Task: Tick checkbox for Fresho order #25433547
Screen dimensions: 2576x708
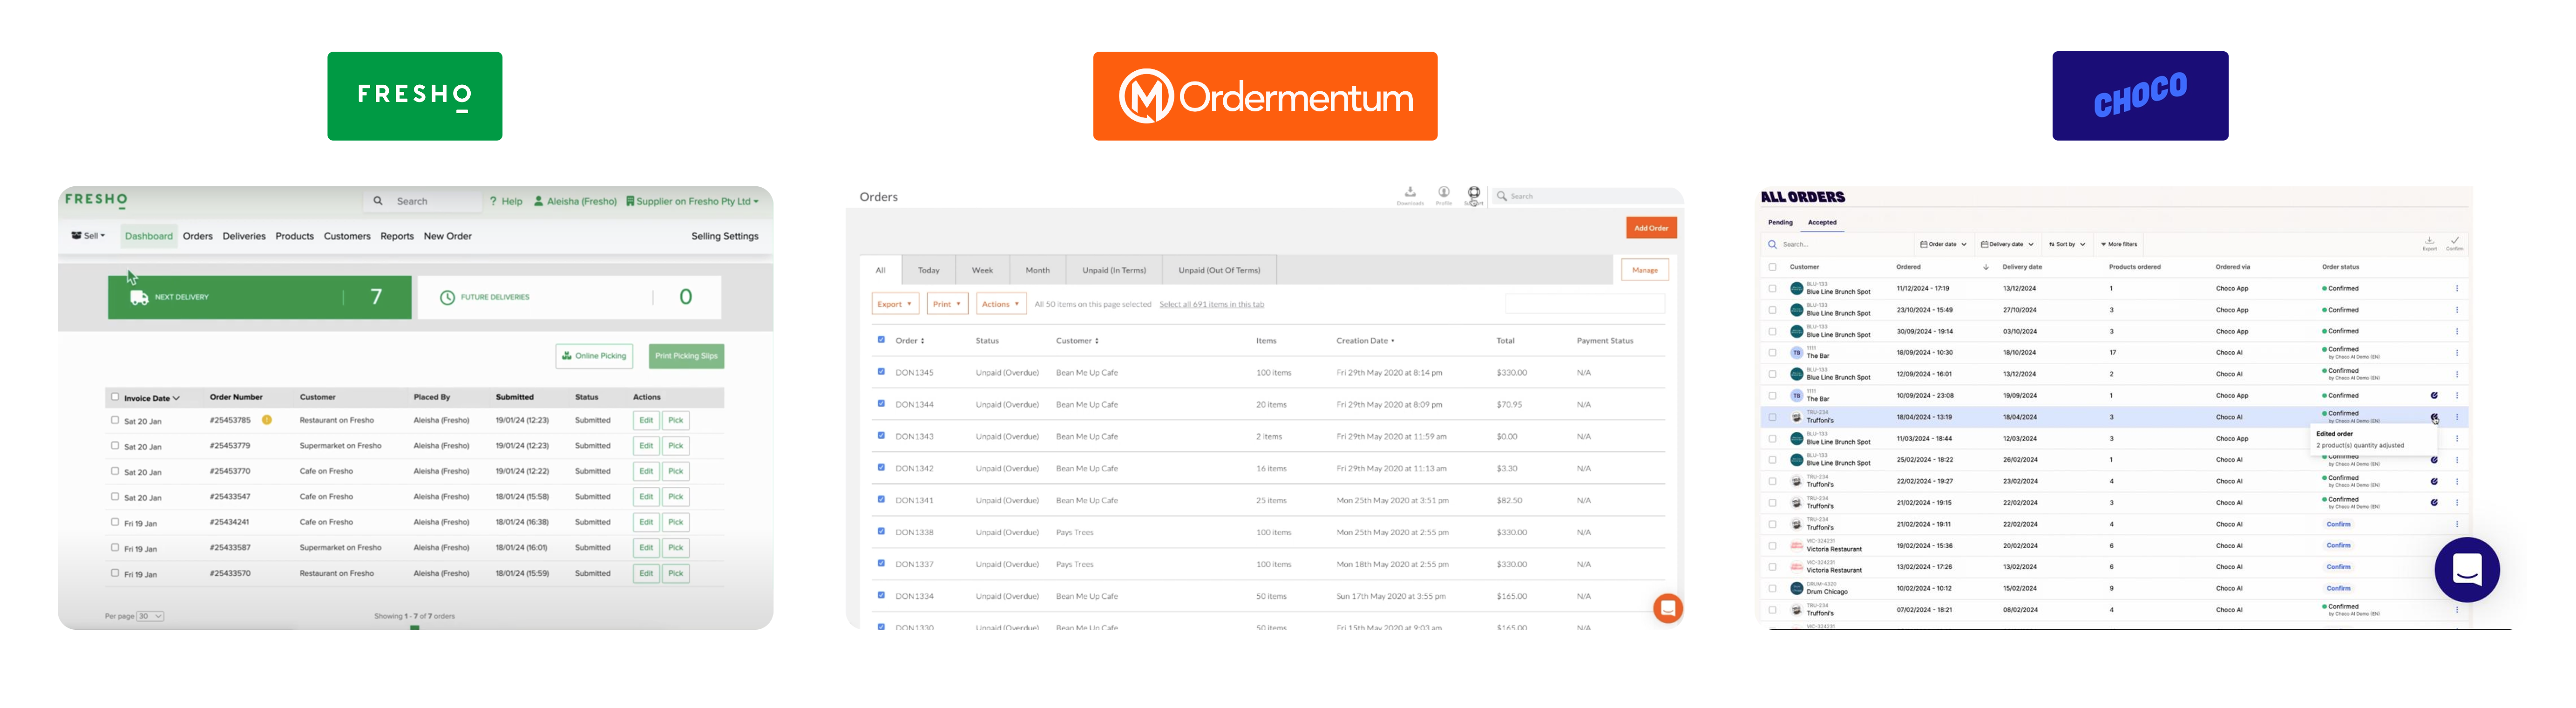Action: pos(115,496)
